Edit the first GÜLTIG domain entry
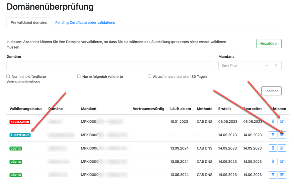 282,148
